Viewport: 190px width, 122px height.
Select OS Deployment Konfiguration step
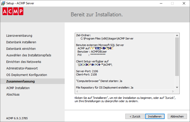click(27, 75)
